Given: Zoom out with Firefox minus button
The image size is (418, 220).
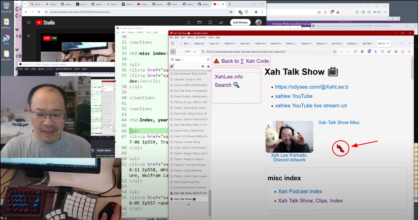Looking at the screenshot, I should pos(180,52).
